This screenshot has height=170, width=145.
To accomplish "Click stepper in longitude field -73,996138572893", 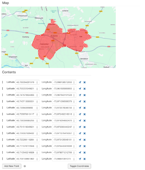I will (x=74, y=82).
